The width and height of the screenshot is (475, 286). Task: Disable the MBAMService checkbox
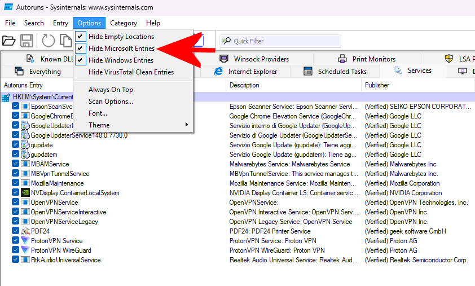pyautogui.click(x=15, y=164)
